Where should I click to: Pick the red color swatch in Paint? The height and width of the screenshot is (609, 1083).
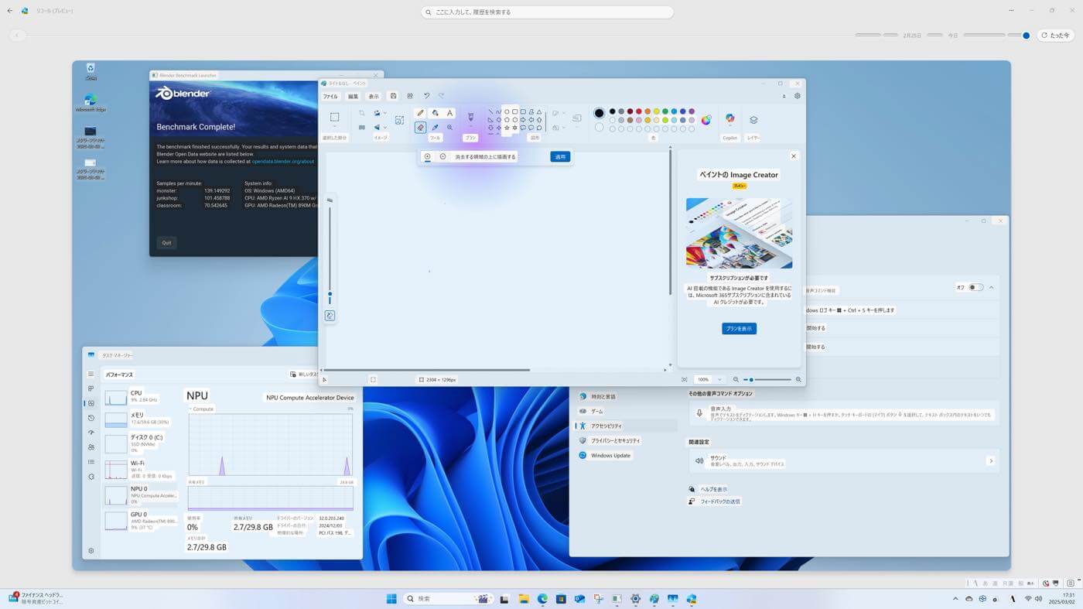639,111
